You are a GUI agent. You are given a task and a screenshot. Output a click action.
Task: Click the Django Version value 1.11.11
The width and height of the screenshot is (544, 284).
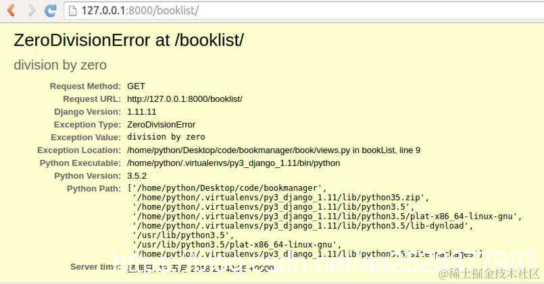(x=141, y=112)
